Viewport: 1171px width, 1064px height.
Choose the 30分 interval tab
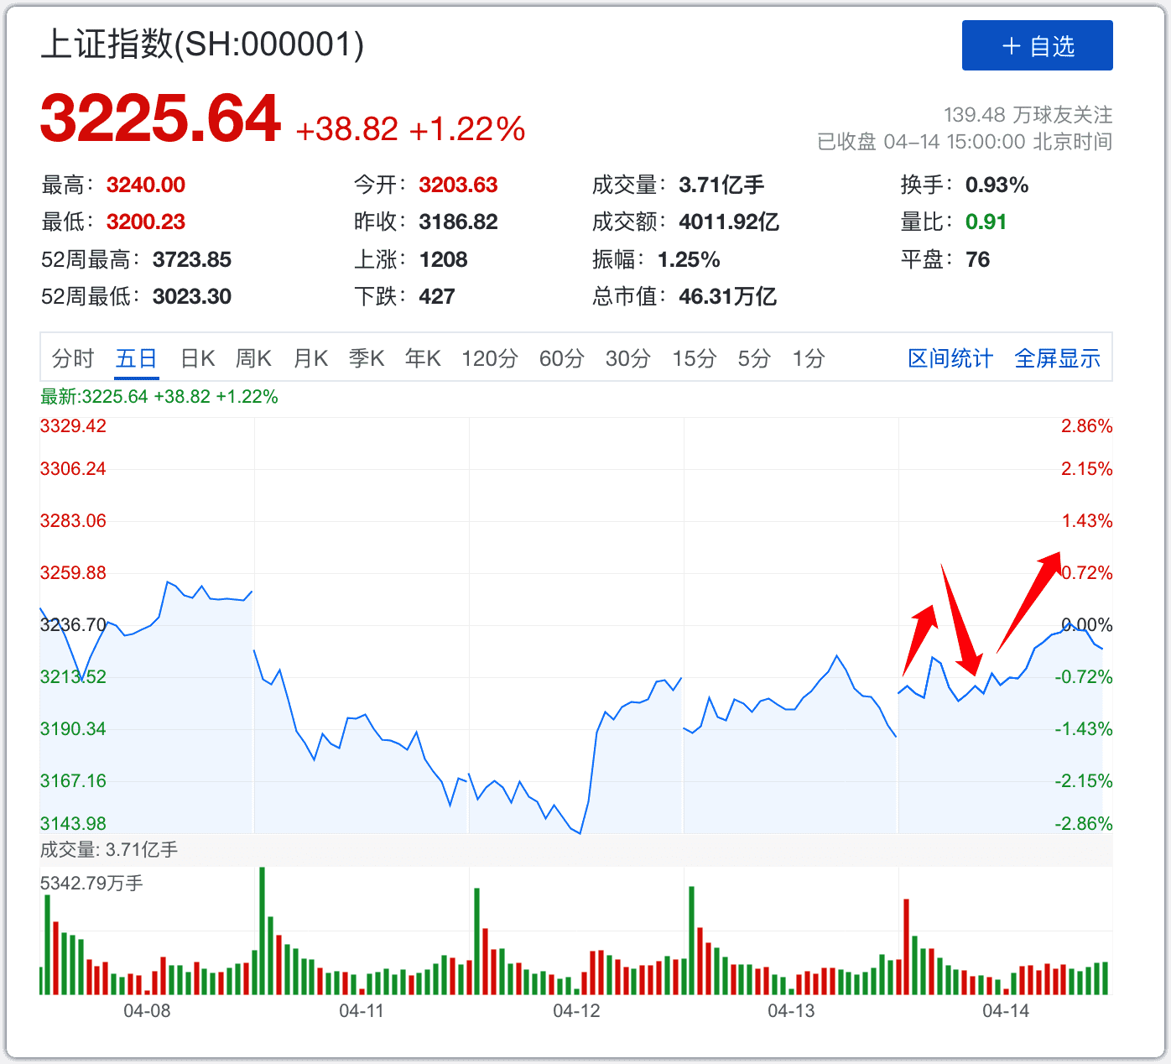(x=628, y=359)
